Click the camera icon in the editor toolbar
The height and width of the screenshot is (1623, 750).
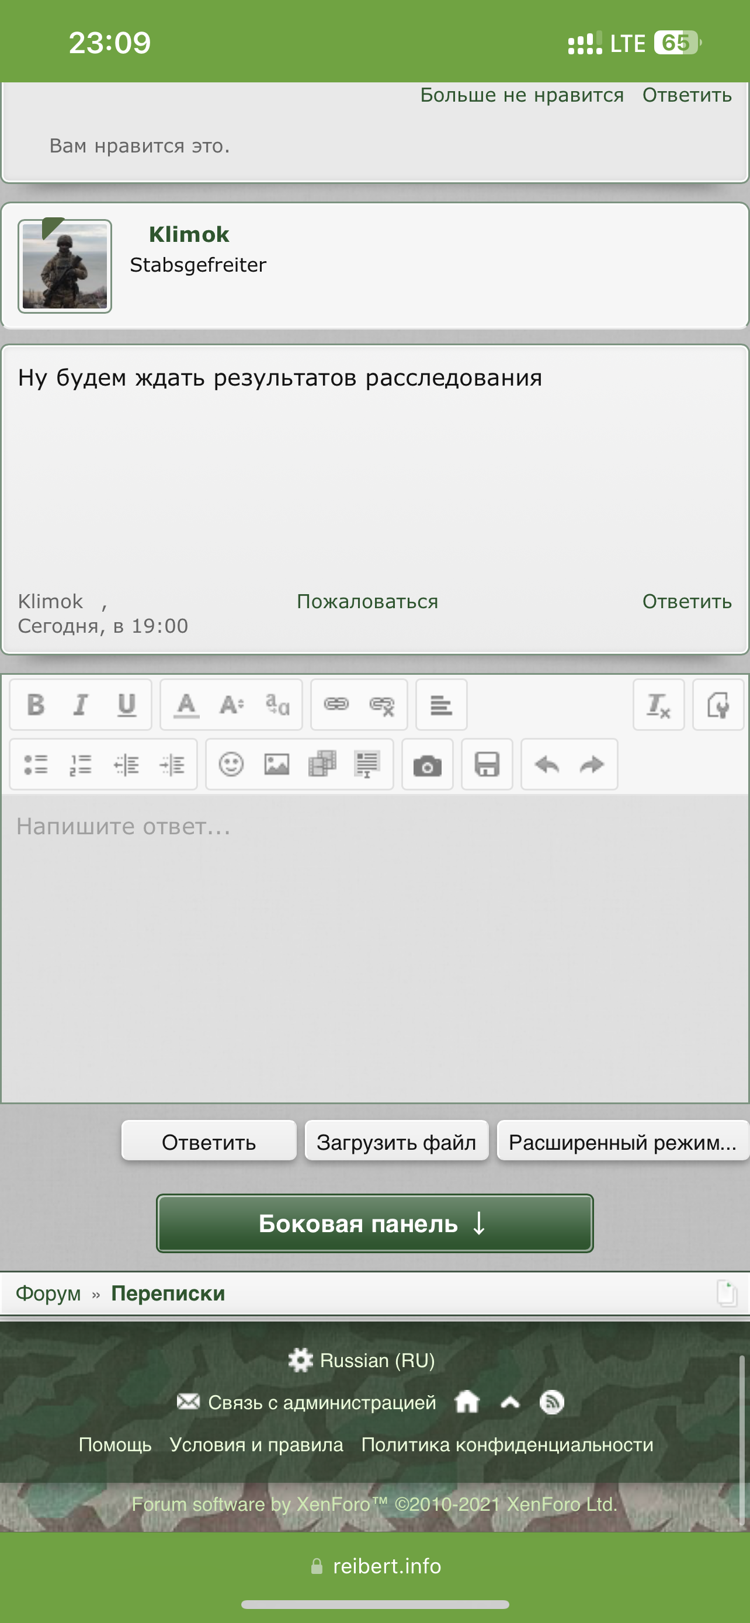pyautogui.click(x=428, y=764)
